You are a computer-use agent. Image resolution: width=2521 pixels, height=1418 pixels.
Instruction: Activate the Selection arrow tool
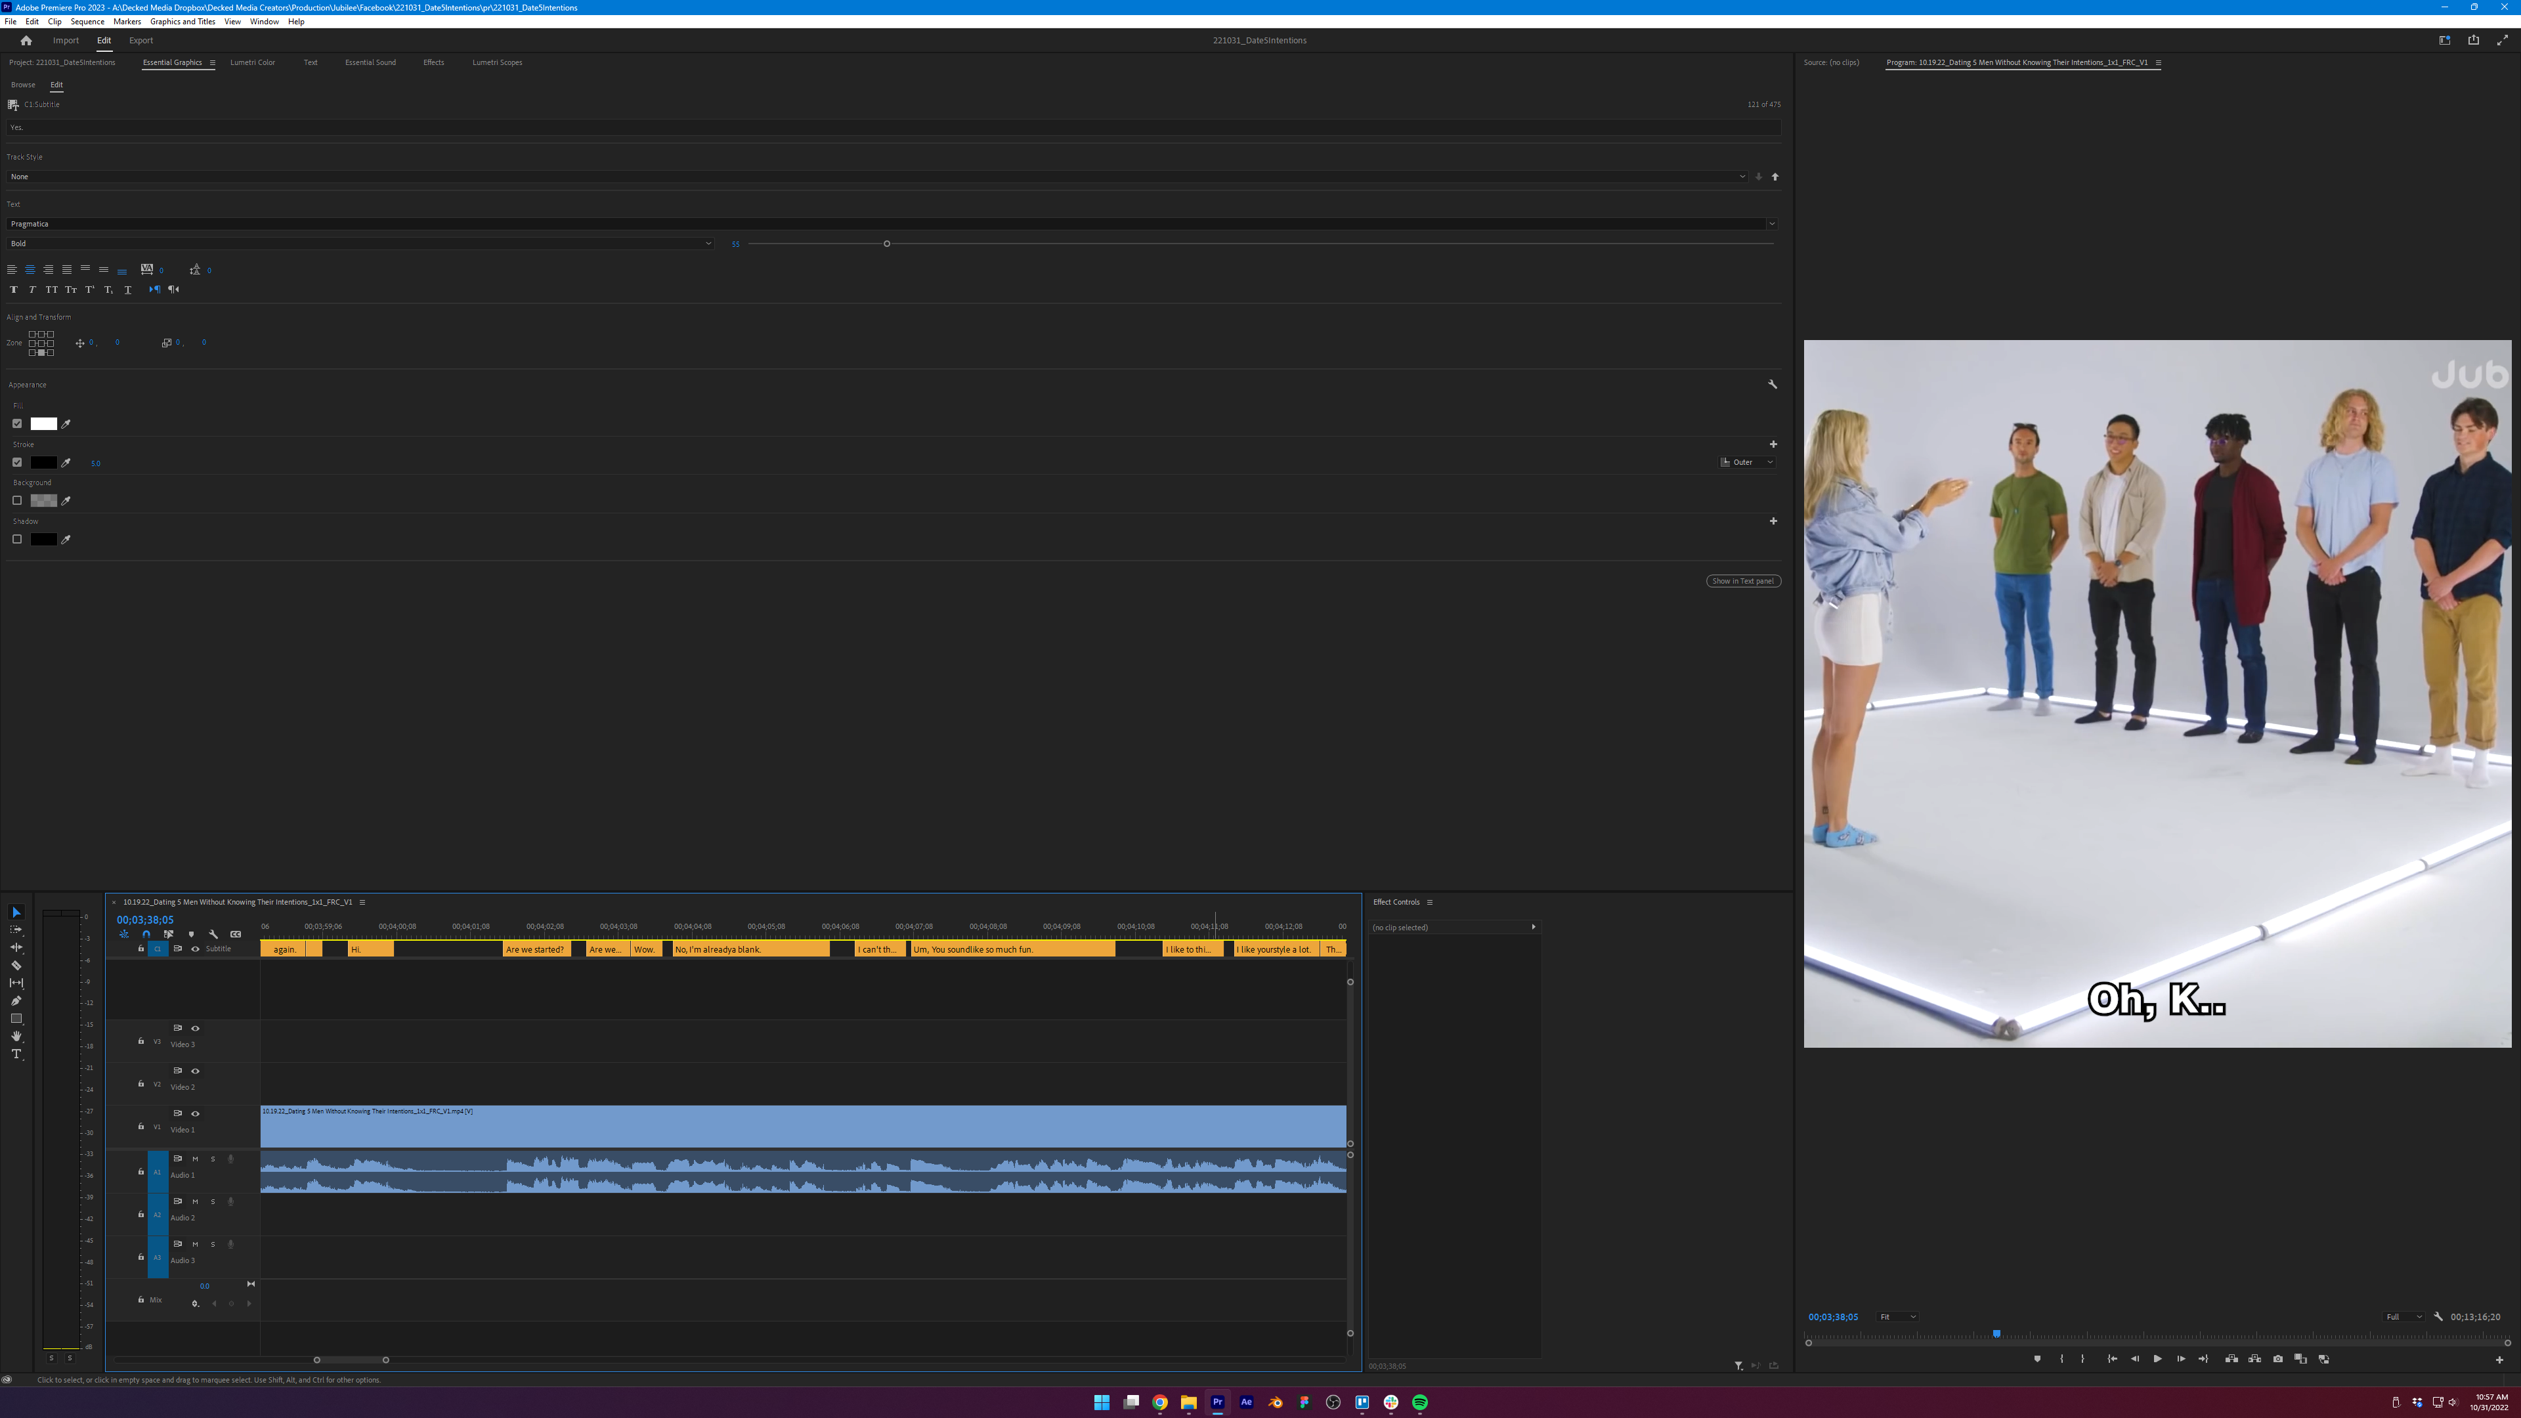point(16,912)
